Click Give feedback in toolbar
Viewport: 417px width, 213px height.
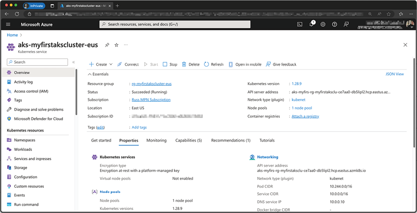coord(281,64)
